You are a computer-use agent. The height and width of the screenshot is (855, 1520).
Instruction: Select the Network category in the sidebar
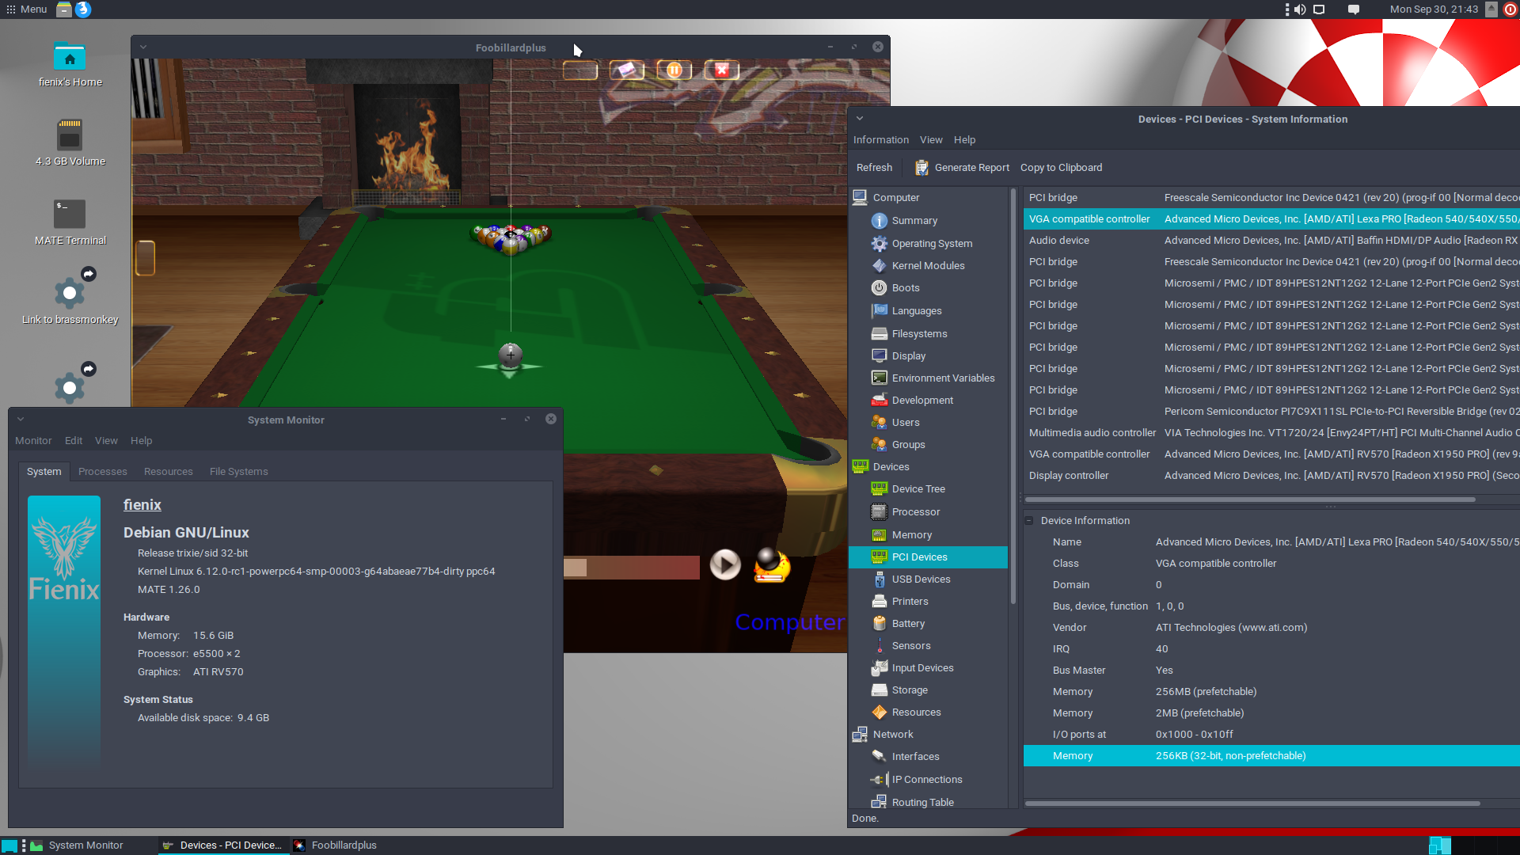pyautogui.click(x=893, y=735)
